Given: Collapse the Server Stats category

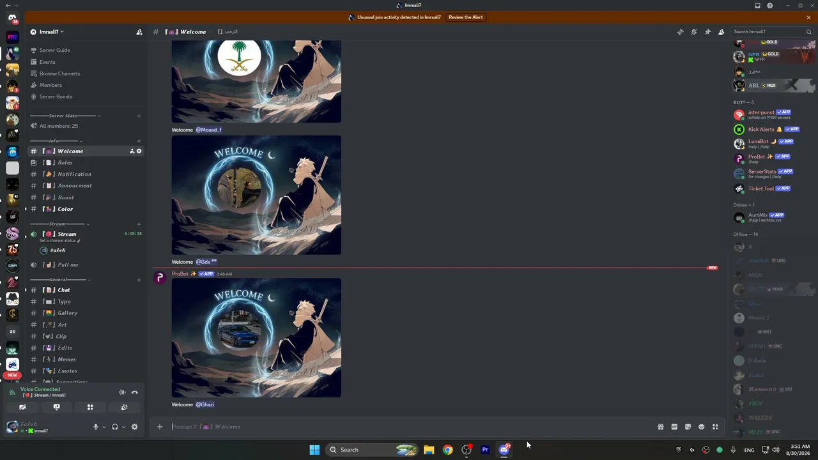Looking at the screenshot, I should [65, 116].
